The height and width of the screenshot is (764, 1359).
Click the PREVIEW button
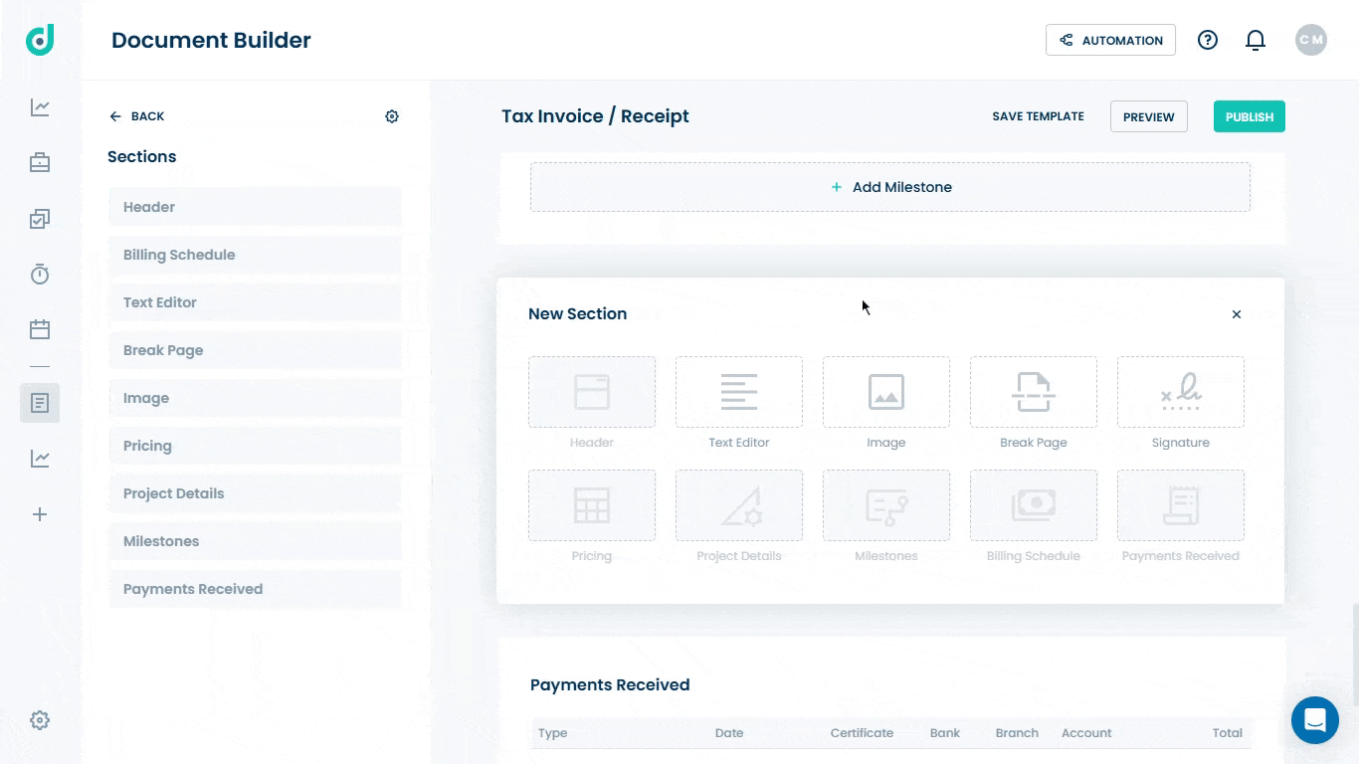click(x=1149, y=116)
